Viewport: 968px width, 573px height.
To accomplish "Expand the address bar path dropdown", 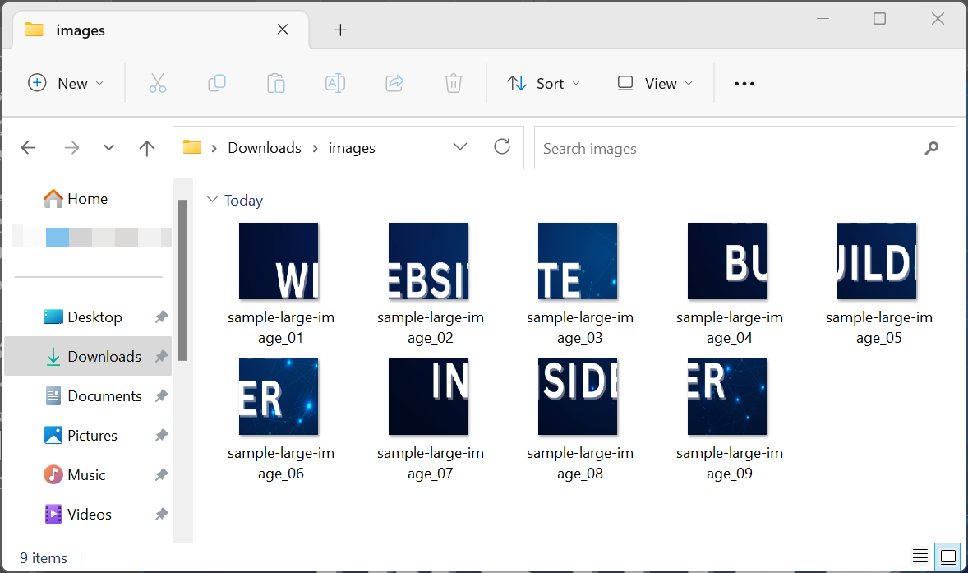I will 460,147.
